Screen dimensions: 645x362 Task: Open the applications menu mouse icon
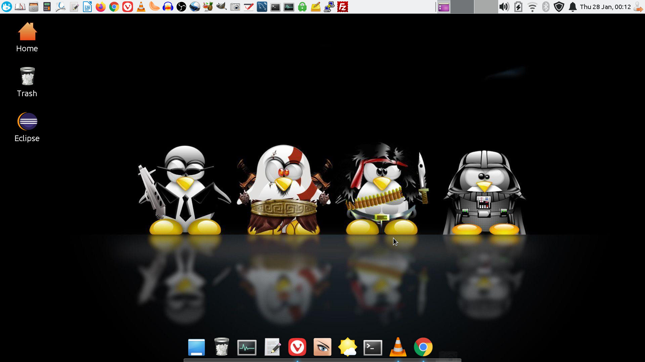point(6,7)
